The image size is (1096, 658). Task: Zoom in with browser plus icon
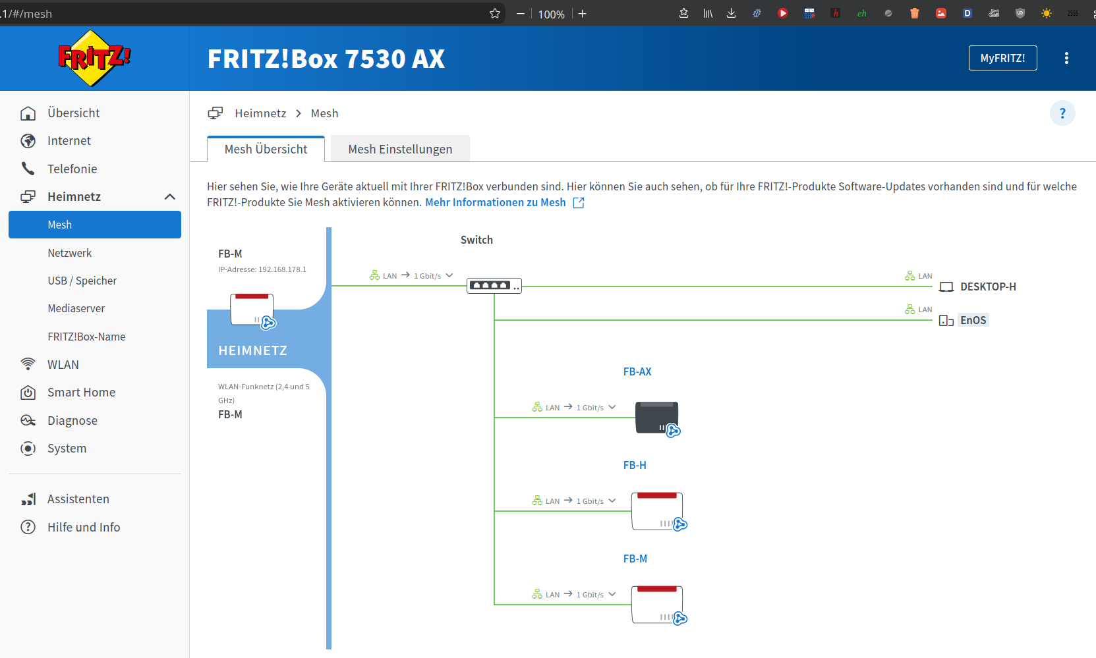pyautogui.click(x=583, y=14)
